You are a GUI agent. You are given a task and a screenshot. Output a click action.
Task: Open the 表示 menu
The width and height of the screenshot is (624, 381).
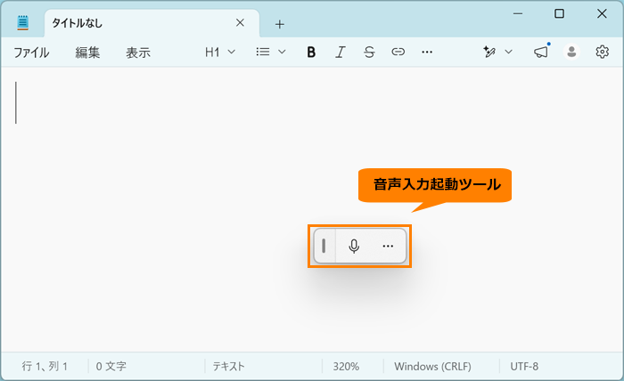138,53
